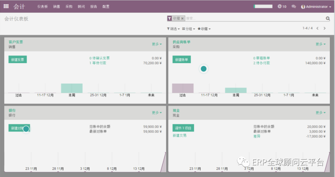Open the Administrator user menu
The image size is (335, 177).
tap(316, 7)
